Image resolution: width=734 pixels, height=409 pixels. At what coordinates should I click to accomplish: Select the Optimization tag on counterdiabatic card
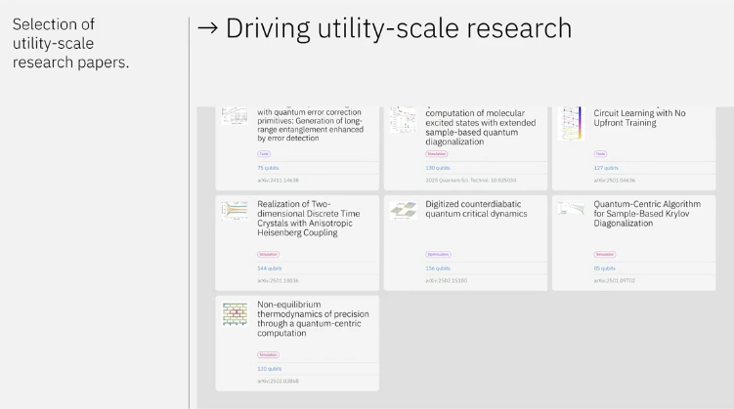pos(437,255)
